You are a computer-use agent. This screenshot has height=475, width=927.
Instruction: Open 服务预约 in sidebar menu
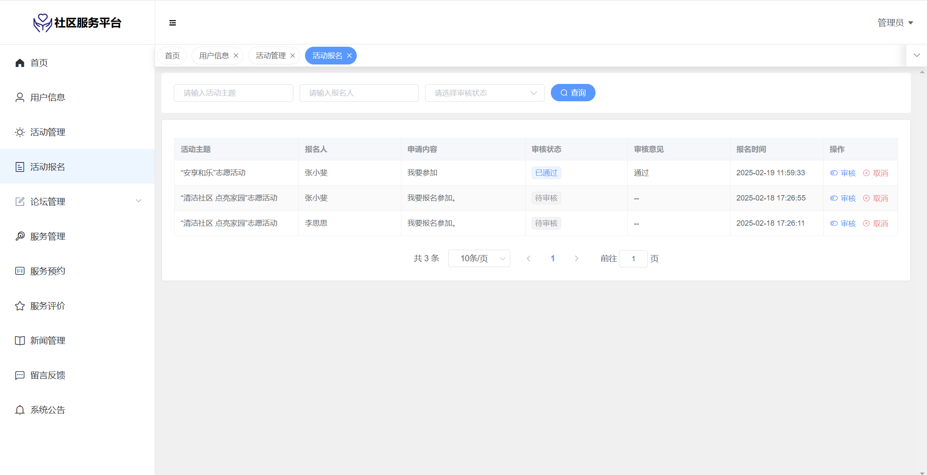pos(48,271)
